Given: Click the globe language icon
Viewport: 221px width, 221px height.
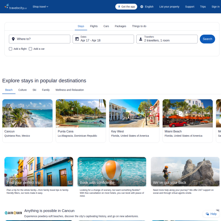Looking at the screenshot, I should point(142,7).
